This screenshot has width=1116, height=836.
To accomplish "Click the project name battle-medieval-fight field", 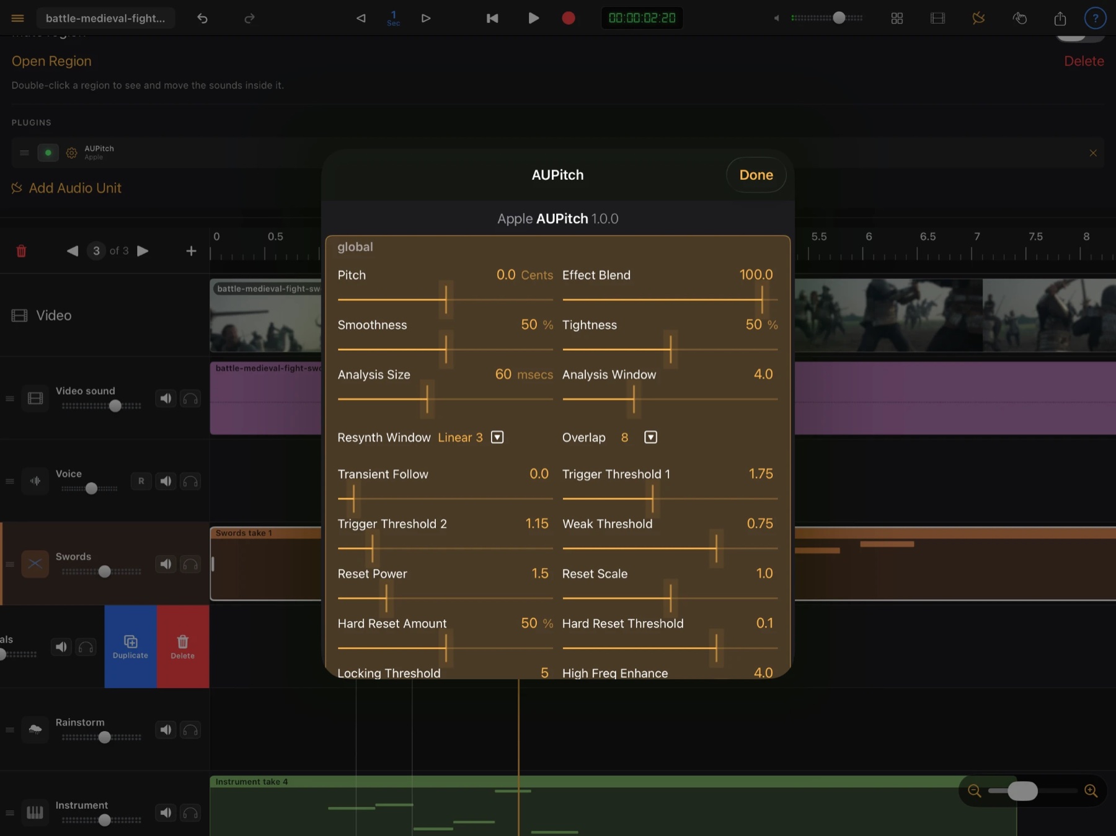I will tap(105, 18).
